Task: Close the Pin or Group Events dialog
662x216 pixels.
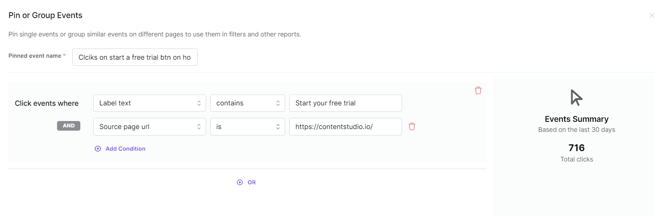Action: point(652,16)
